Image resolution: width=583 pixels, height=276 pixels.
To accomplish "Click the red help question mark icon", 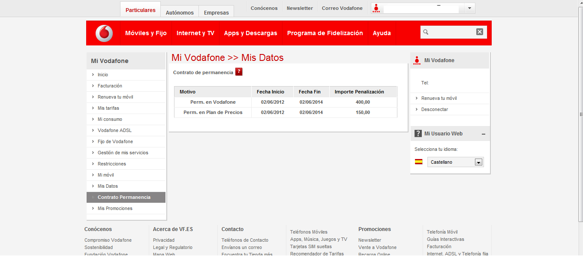I will [239, 72].
